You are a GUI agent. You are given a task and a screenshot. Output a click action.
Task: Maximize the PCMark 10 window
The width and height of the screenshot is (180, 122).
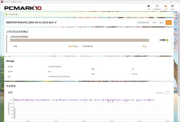coord(171,2)
